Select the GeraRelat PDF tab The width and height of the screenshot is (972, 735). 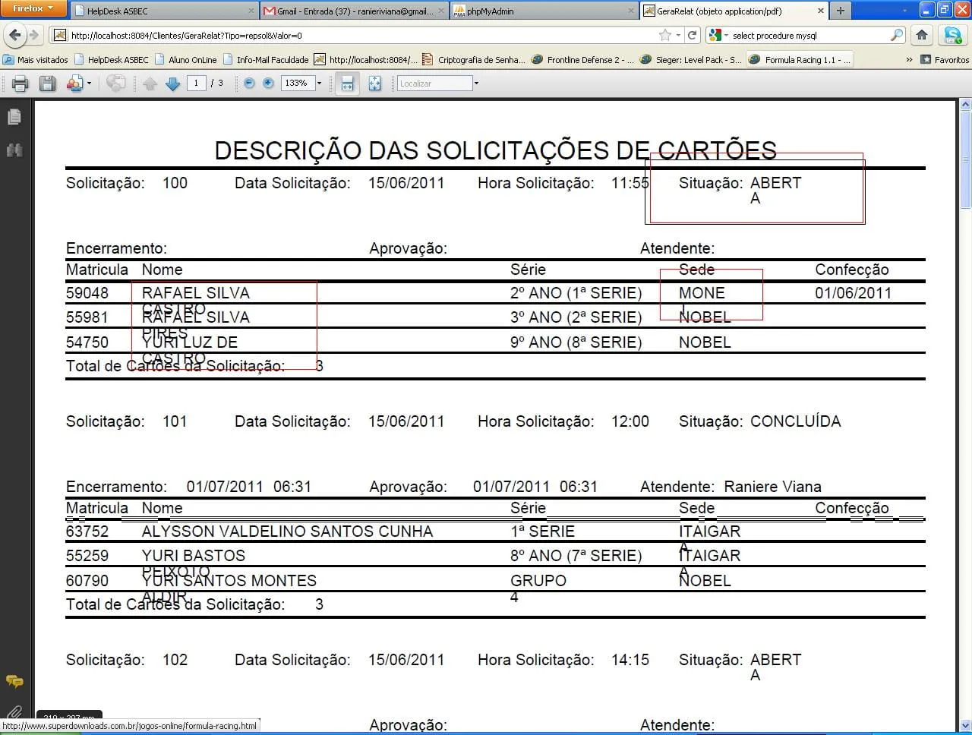[734, 11]
